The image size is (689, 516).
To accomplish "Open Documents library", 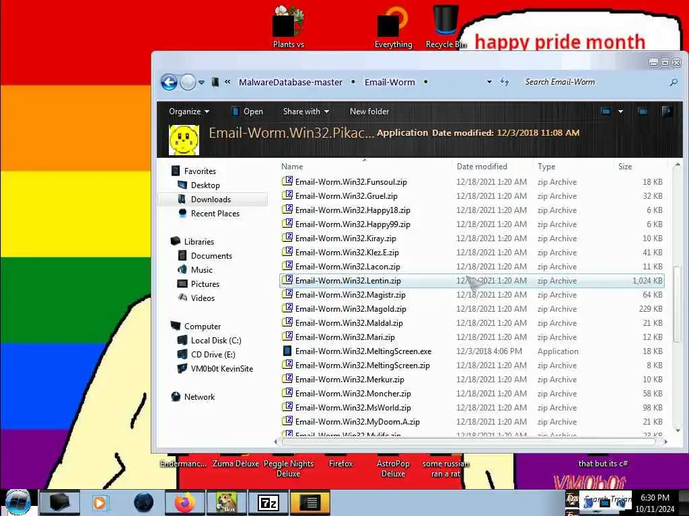I will [x=211, y=256].
